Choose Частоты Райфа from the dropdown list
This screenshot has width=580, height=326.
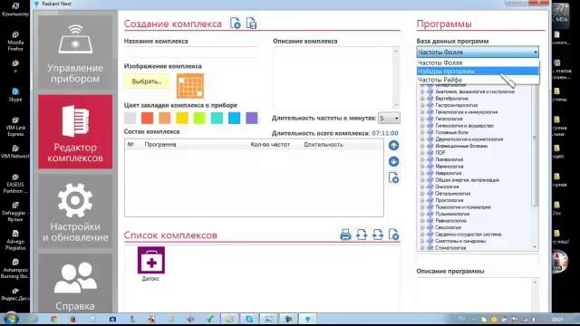[478, 80]
